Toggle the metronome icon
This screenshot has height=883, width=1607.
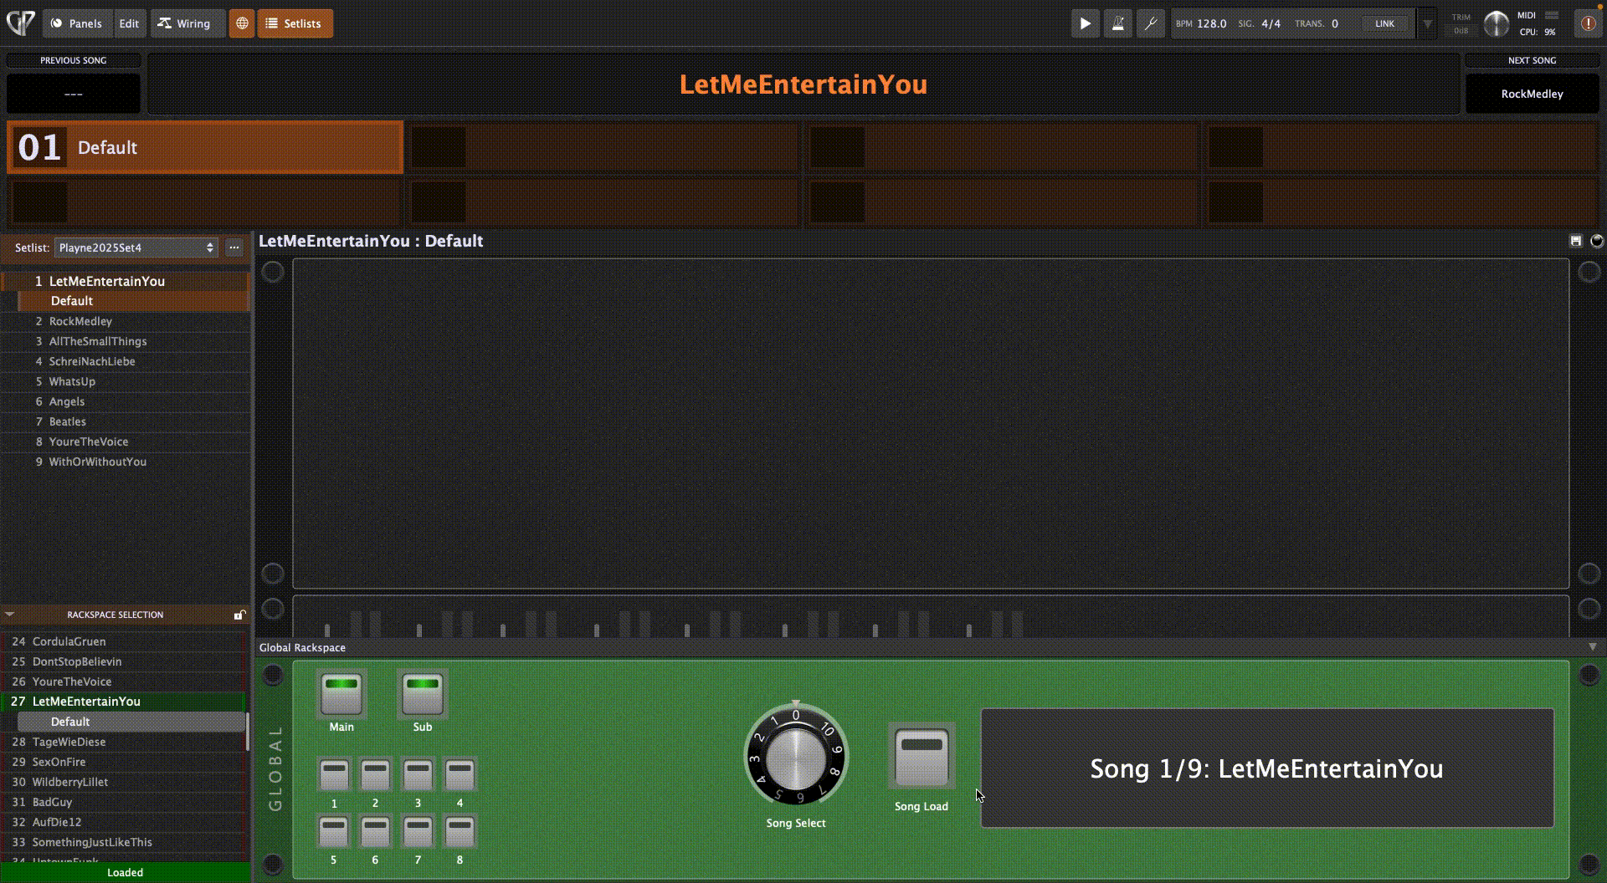pyautogui.click(x=1117, y=23)
